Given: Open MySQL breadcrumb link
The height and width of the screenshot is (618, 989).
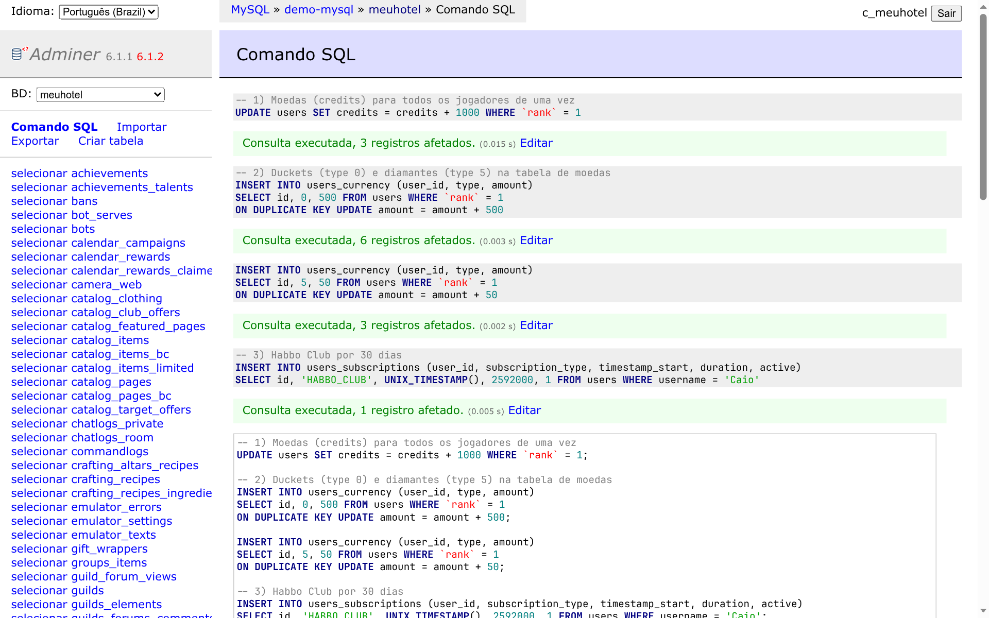Looking at the screenshot, I should click(x=250, y=10).
